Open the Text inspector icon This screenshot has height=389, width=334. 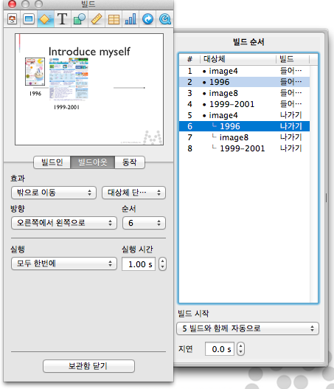click(63, 19)
